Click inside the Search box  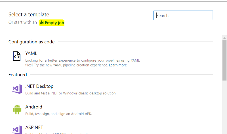183,16
